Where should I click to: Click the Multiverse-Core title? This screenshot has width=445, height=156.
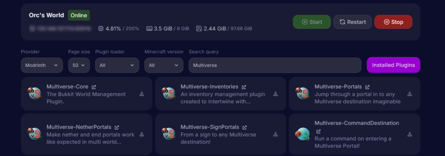tap(67, 86)
